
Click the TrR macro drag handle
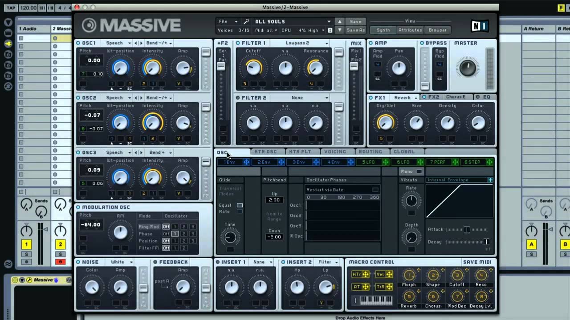389,287
